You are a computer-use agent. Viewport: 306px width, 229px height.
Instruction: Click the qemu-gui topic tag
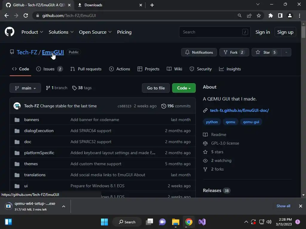coord(251,122)
